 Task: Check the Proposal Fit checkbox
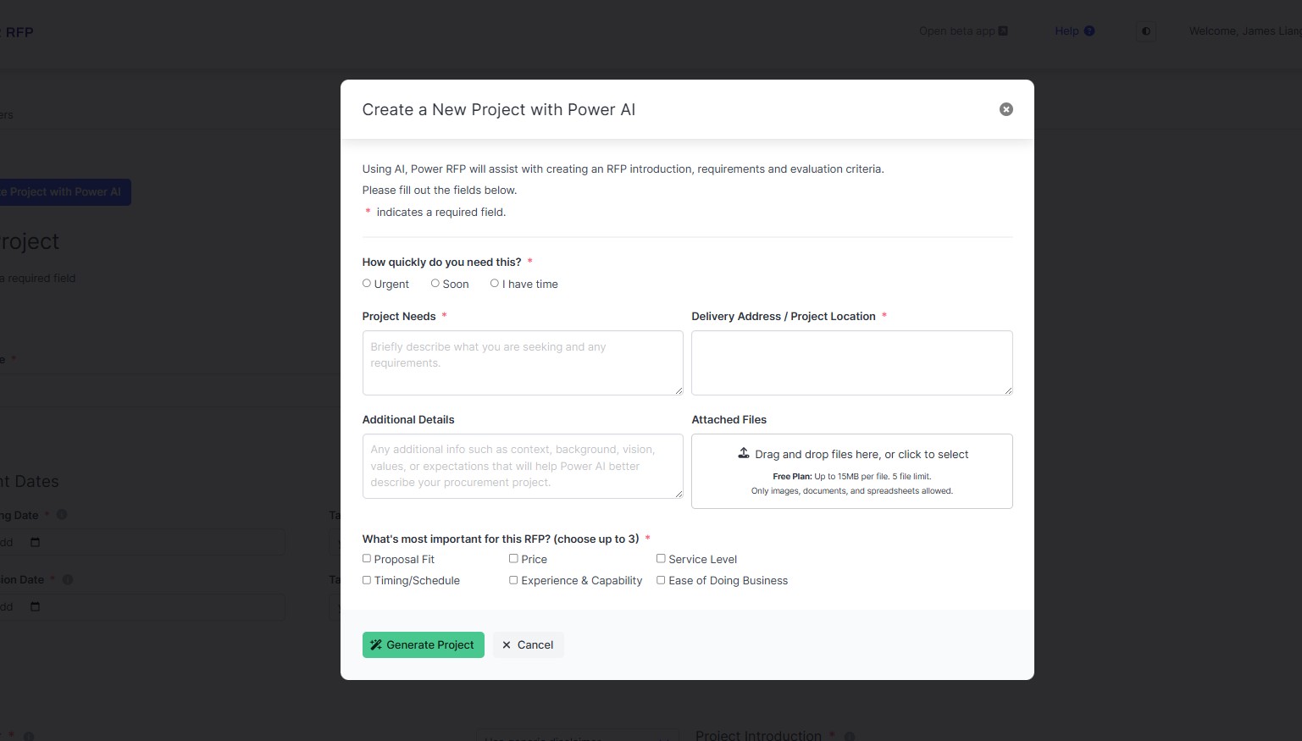[x=367, y=559]
